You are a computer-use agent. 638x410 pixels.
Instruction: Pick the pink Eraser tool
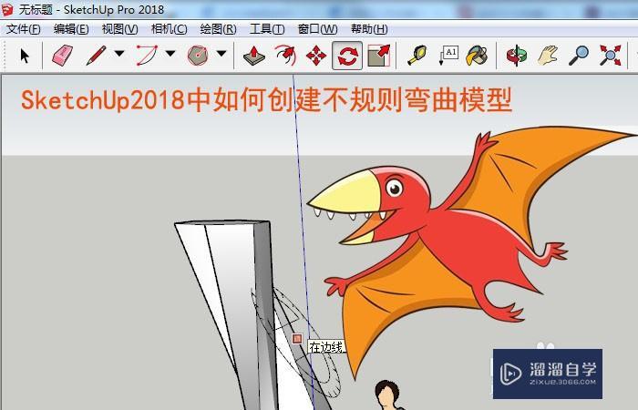[x=62, y=56]
